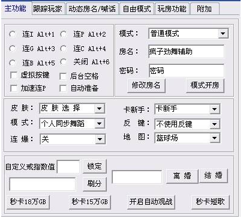Viewport: 243px width, 218px height.
Task: Choose the 连G Alt+3 radio button
Action: (13, 49)
